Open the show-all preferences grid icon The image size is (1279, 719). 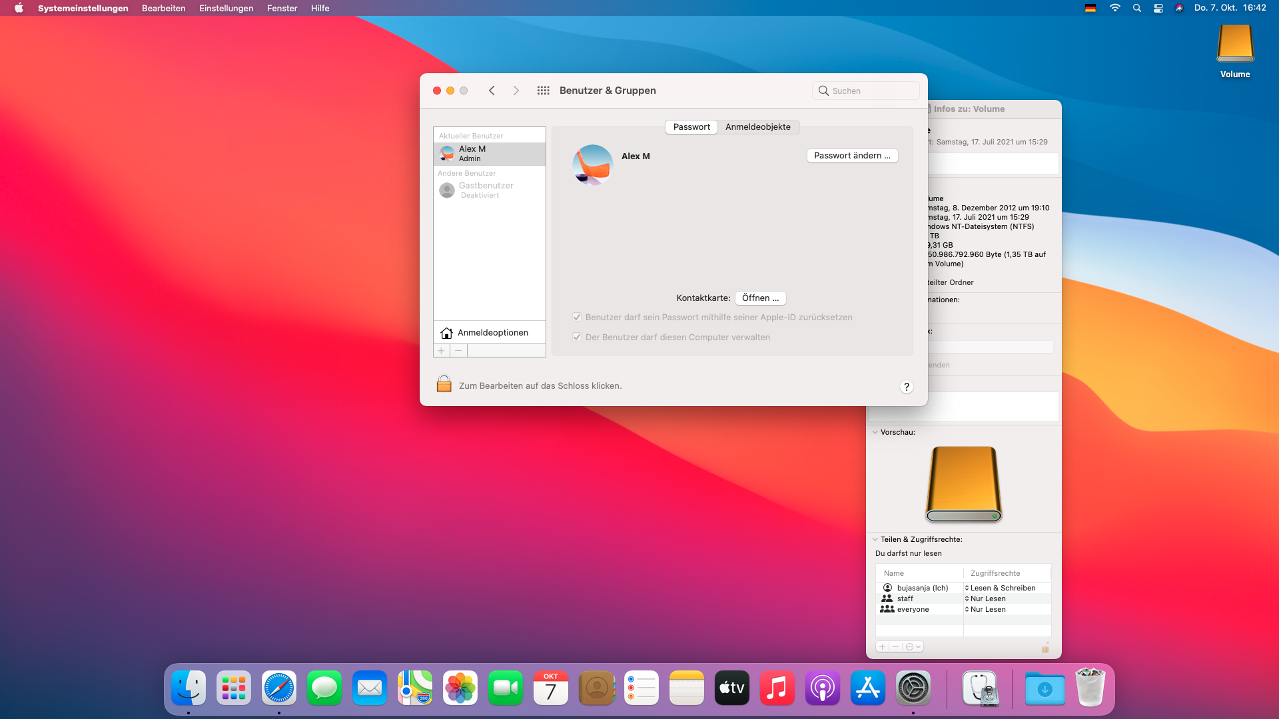(x=543, y=91)
